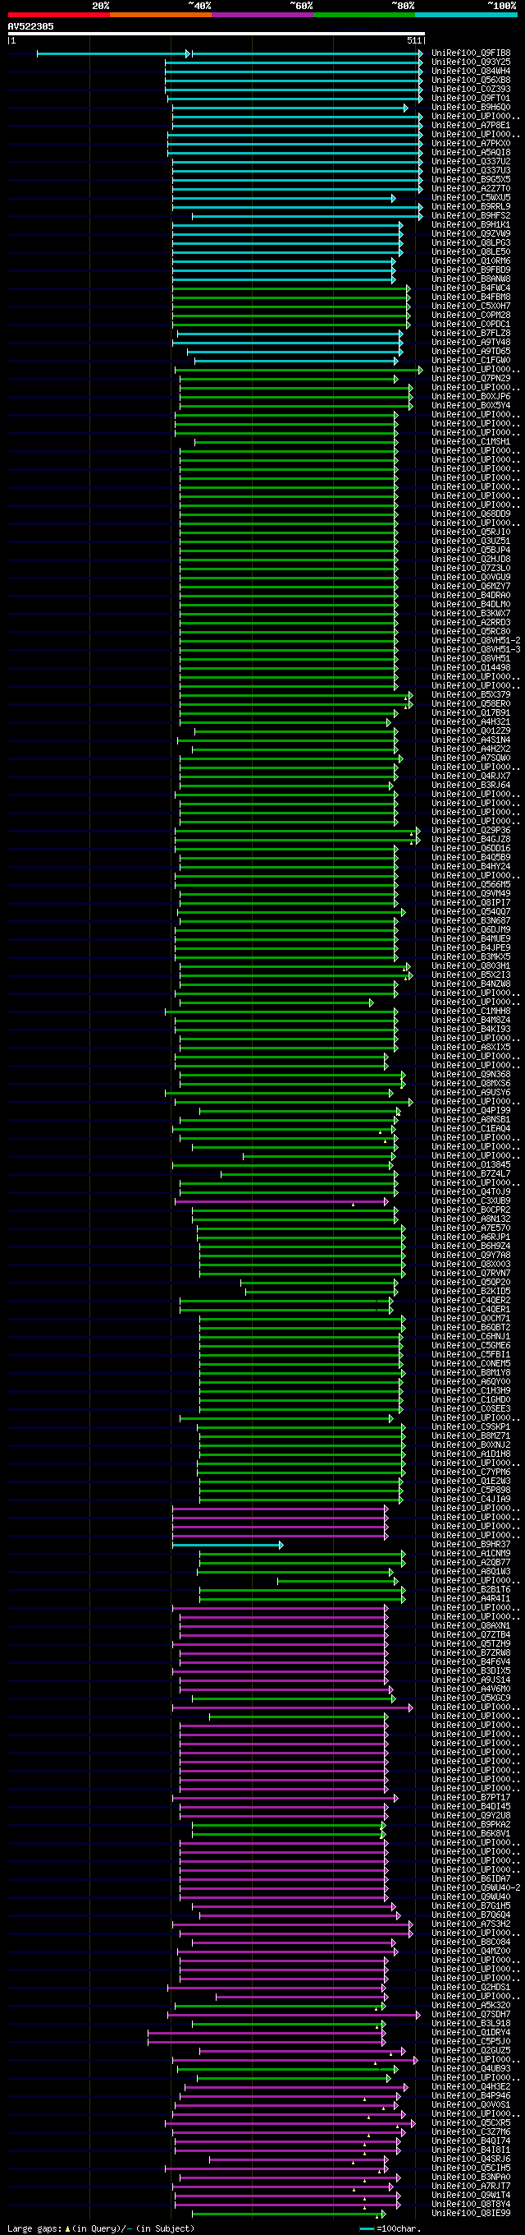The height and width of the screenshot is (2235, 525).
Task: Select the UniRef100_A7PKX0 entry
Action: [x=472, y=143]
